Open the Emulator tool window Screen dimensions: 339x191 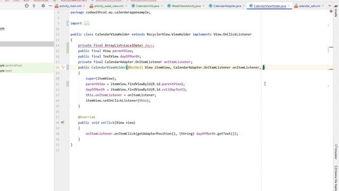[x=336, y=152]
